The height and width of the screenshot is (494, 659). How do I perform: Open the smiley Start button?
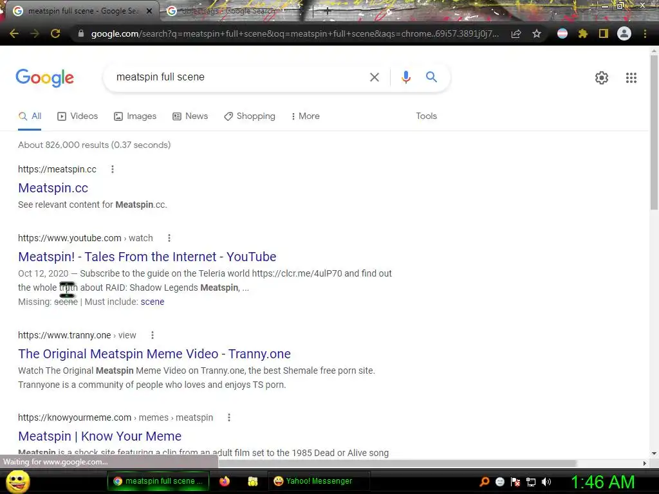(x=17, y=482)
